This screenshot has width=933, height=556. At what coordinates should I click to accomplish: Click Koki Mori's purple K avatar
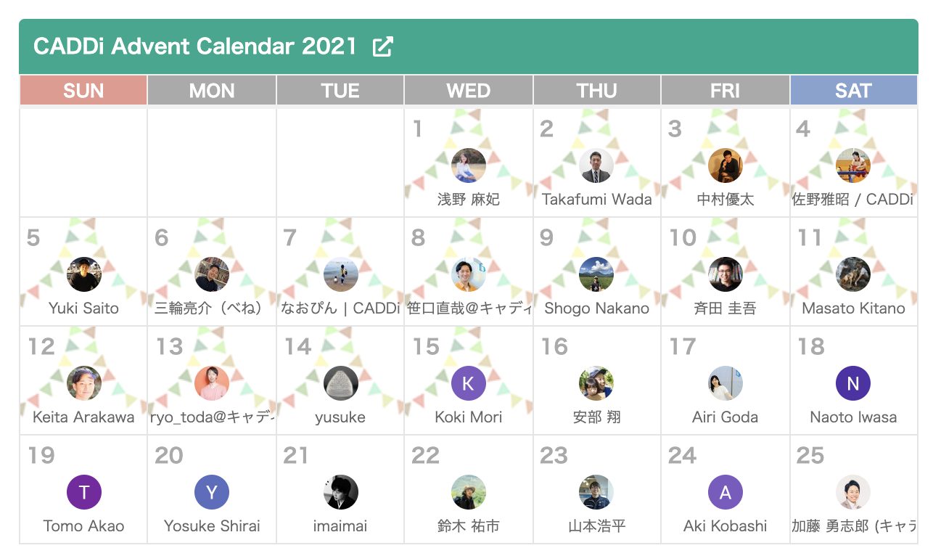point(468,383)
